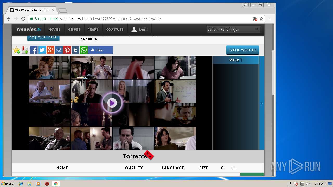
Task: Click the Search on Yify input field
Action: click(x=230, y=29)
